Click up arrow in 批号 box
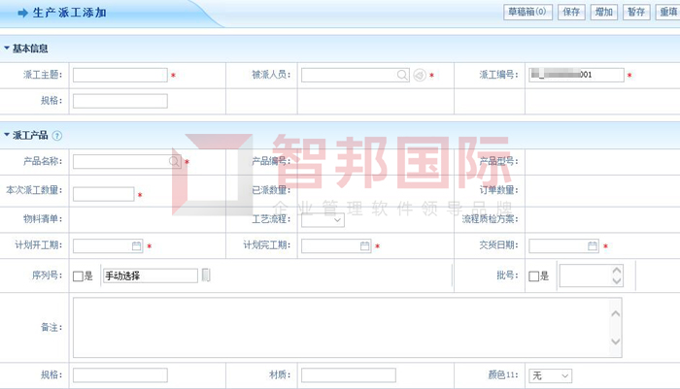Screen dimensions: 680x389 (x=617, y=271)
